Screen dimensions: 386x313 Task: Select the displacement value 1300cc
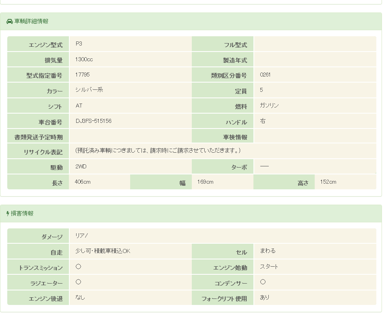coord(84,59)
